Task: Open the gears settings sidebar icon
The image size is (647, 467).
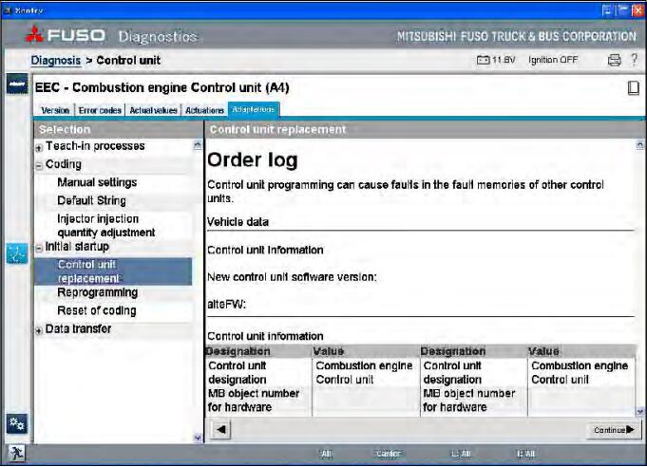Action: point(17,424)
